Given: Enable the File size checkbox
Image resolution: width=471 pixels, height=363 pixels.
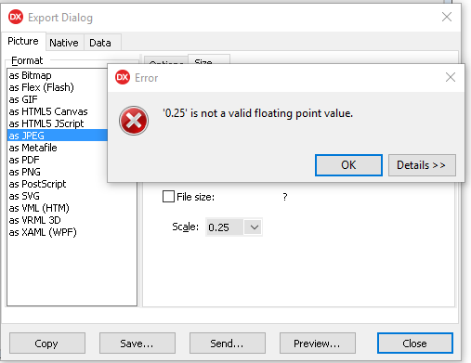Looking at the screenshot, I should click(168, 197).
